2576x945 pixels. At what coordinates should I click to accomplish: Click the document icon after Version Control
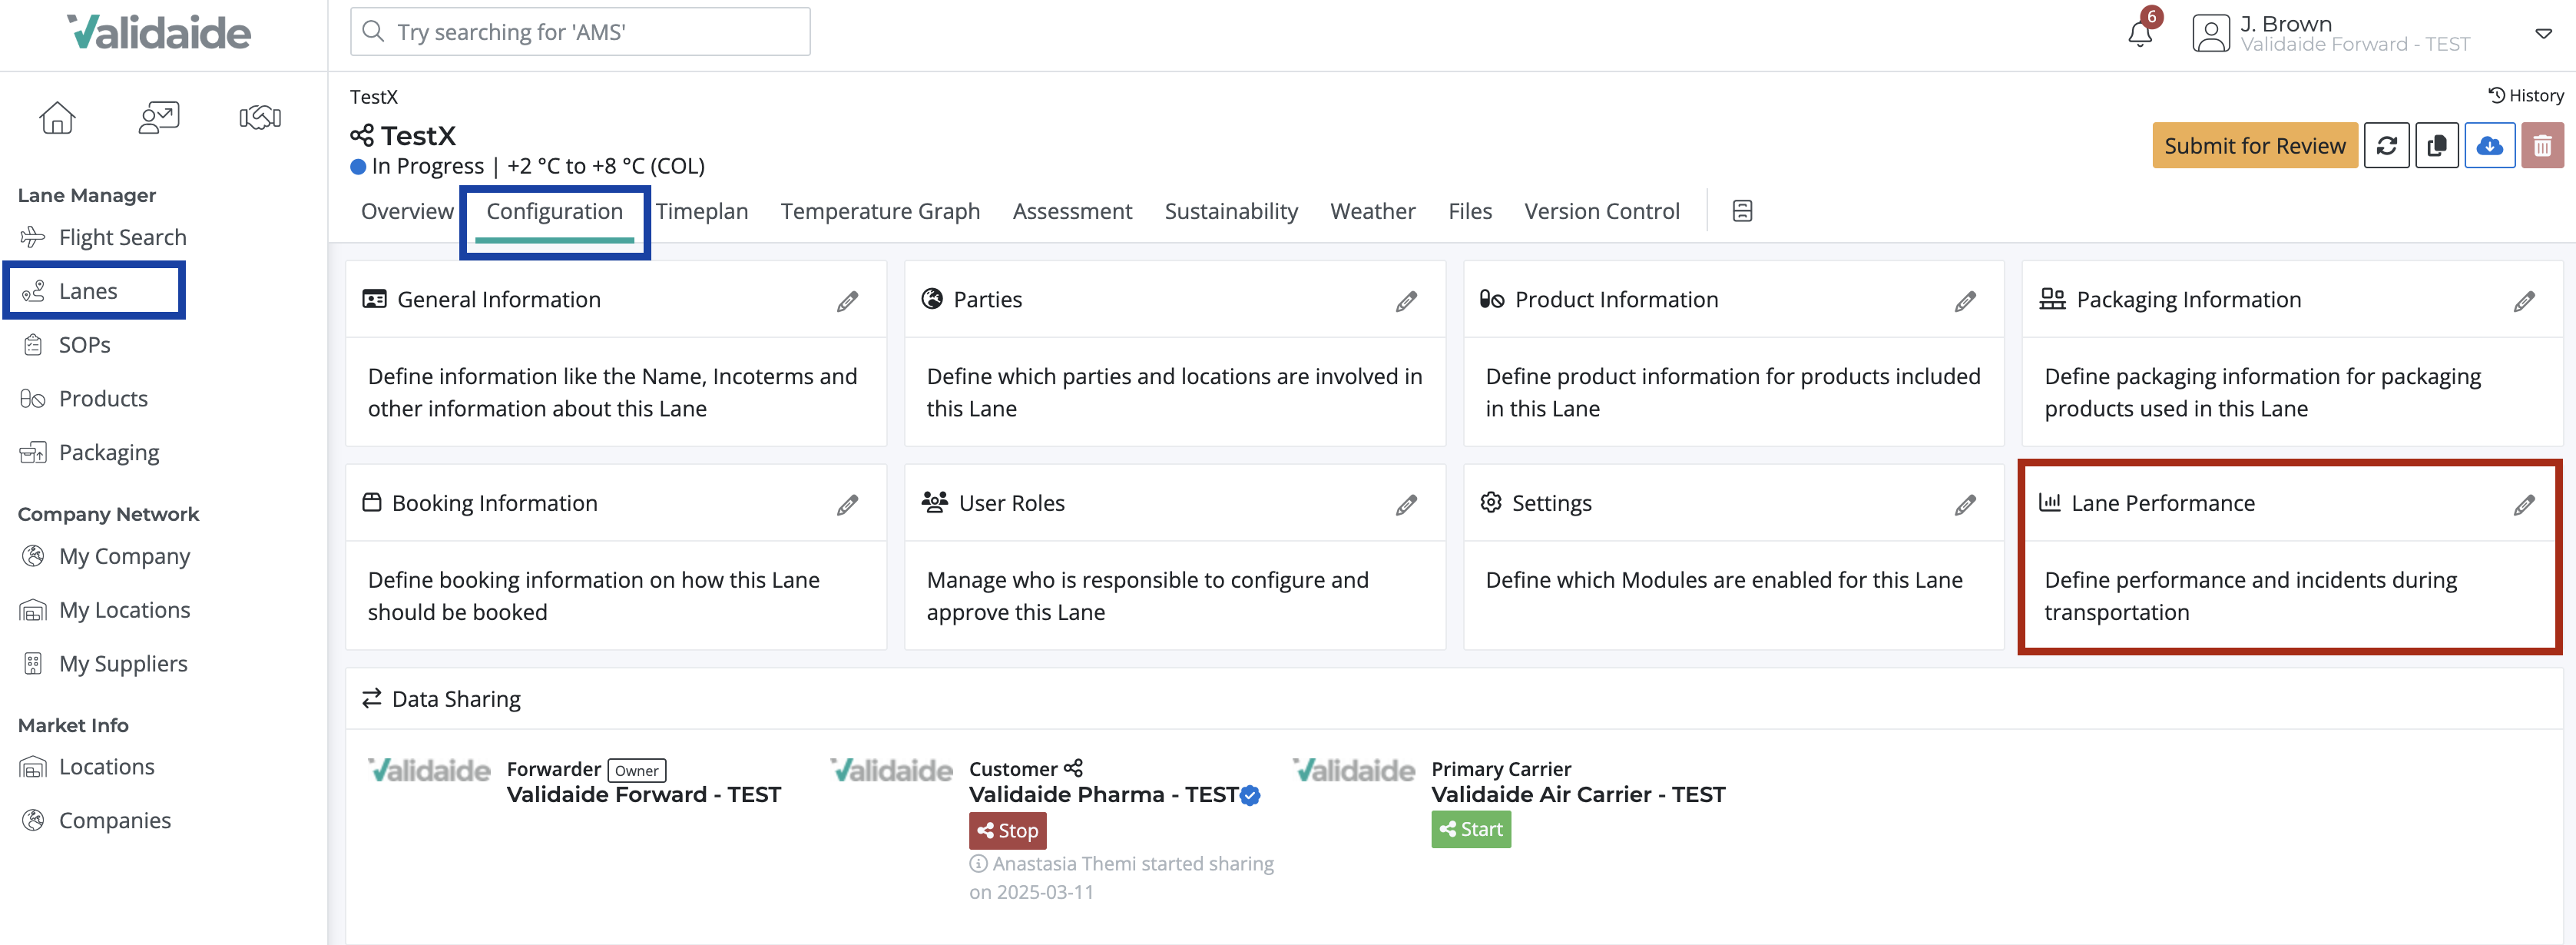pos(1742,211)
